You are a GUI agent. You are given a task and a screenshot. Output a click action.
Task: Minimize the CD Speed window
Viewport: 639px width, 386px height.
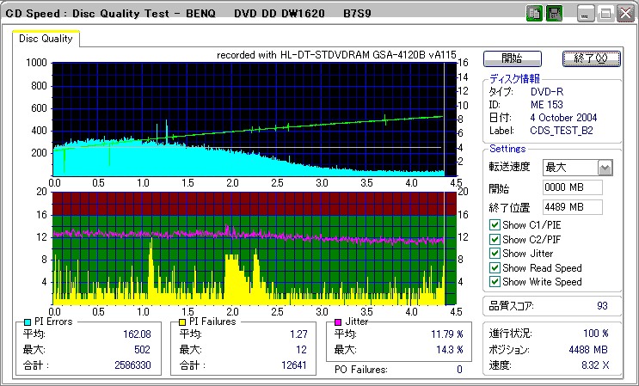click(586, 13)
